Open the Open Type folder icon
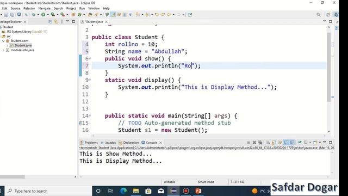348x196 pixels. (x=90, y=15)
